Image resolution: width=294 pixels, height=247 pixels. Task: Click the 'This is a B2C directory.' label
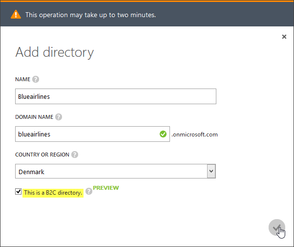[53, 193]
